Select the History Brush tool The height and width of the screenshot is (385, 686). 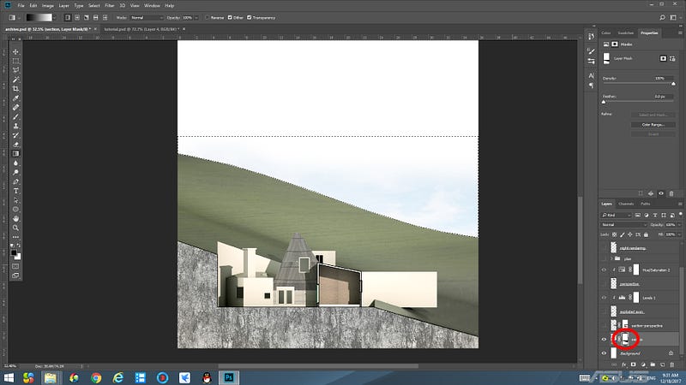(15, 135)
